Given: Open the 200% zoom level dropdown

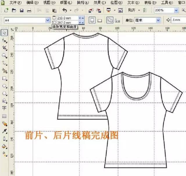Looking at the screenshot, I should [x=176, y=10].
